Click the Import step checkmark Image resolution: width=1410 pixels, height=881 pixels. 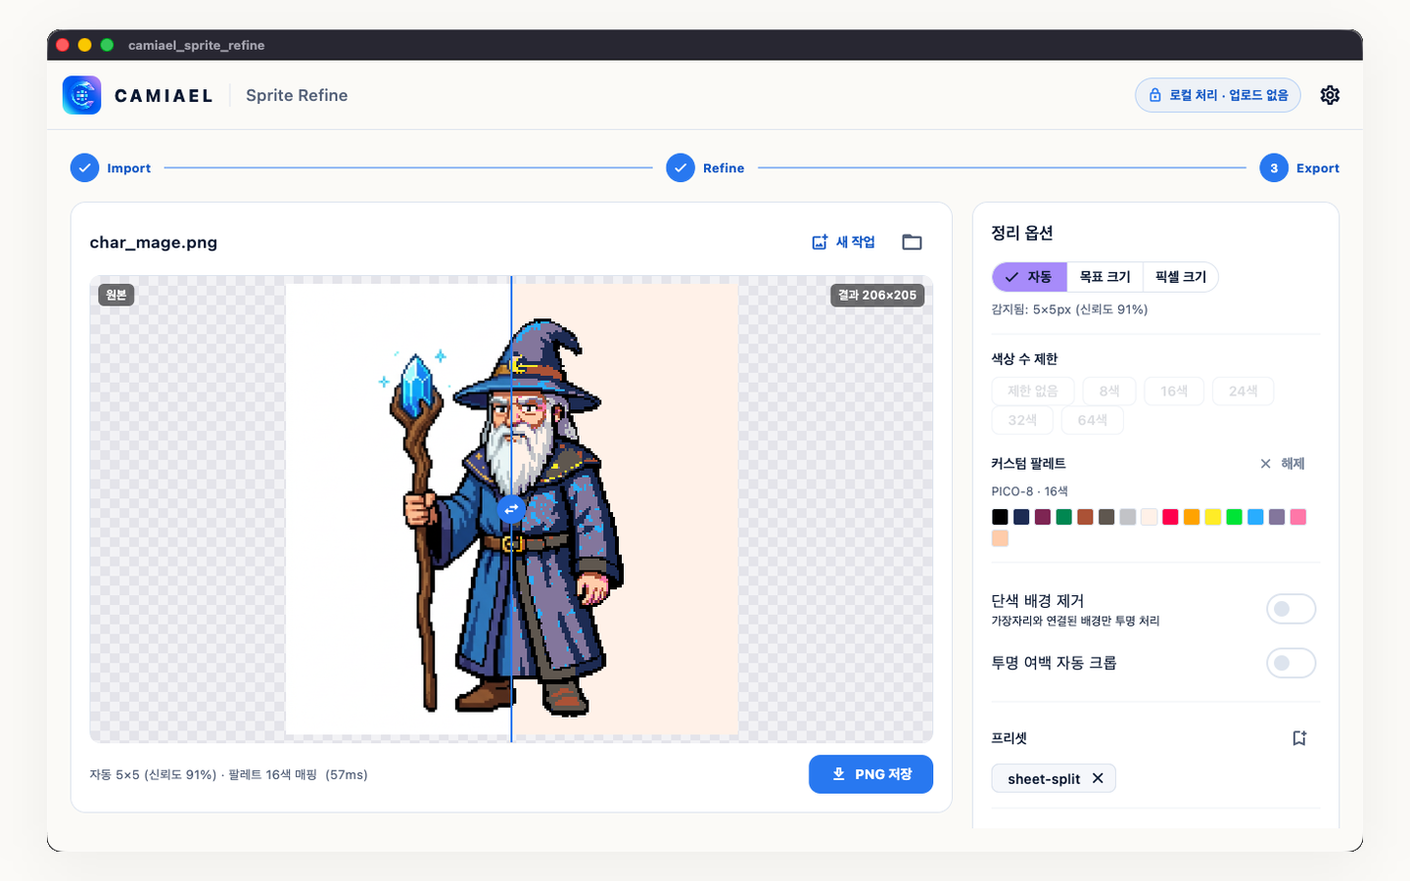point(85,167)
